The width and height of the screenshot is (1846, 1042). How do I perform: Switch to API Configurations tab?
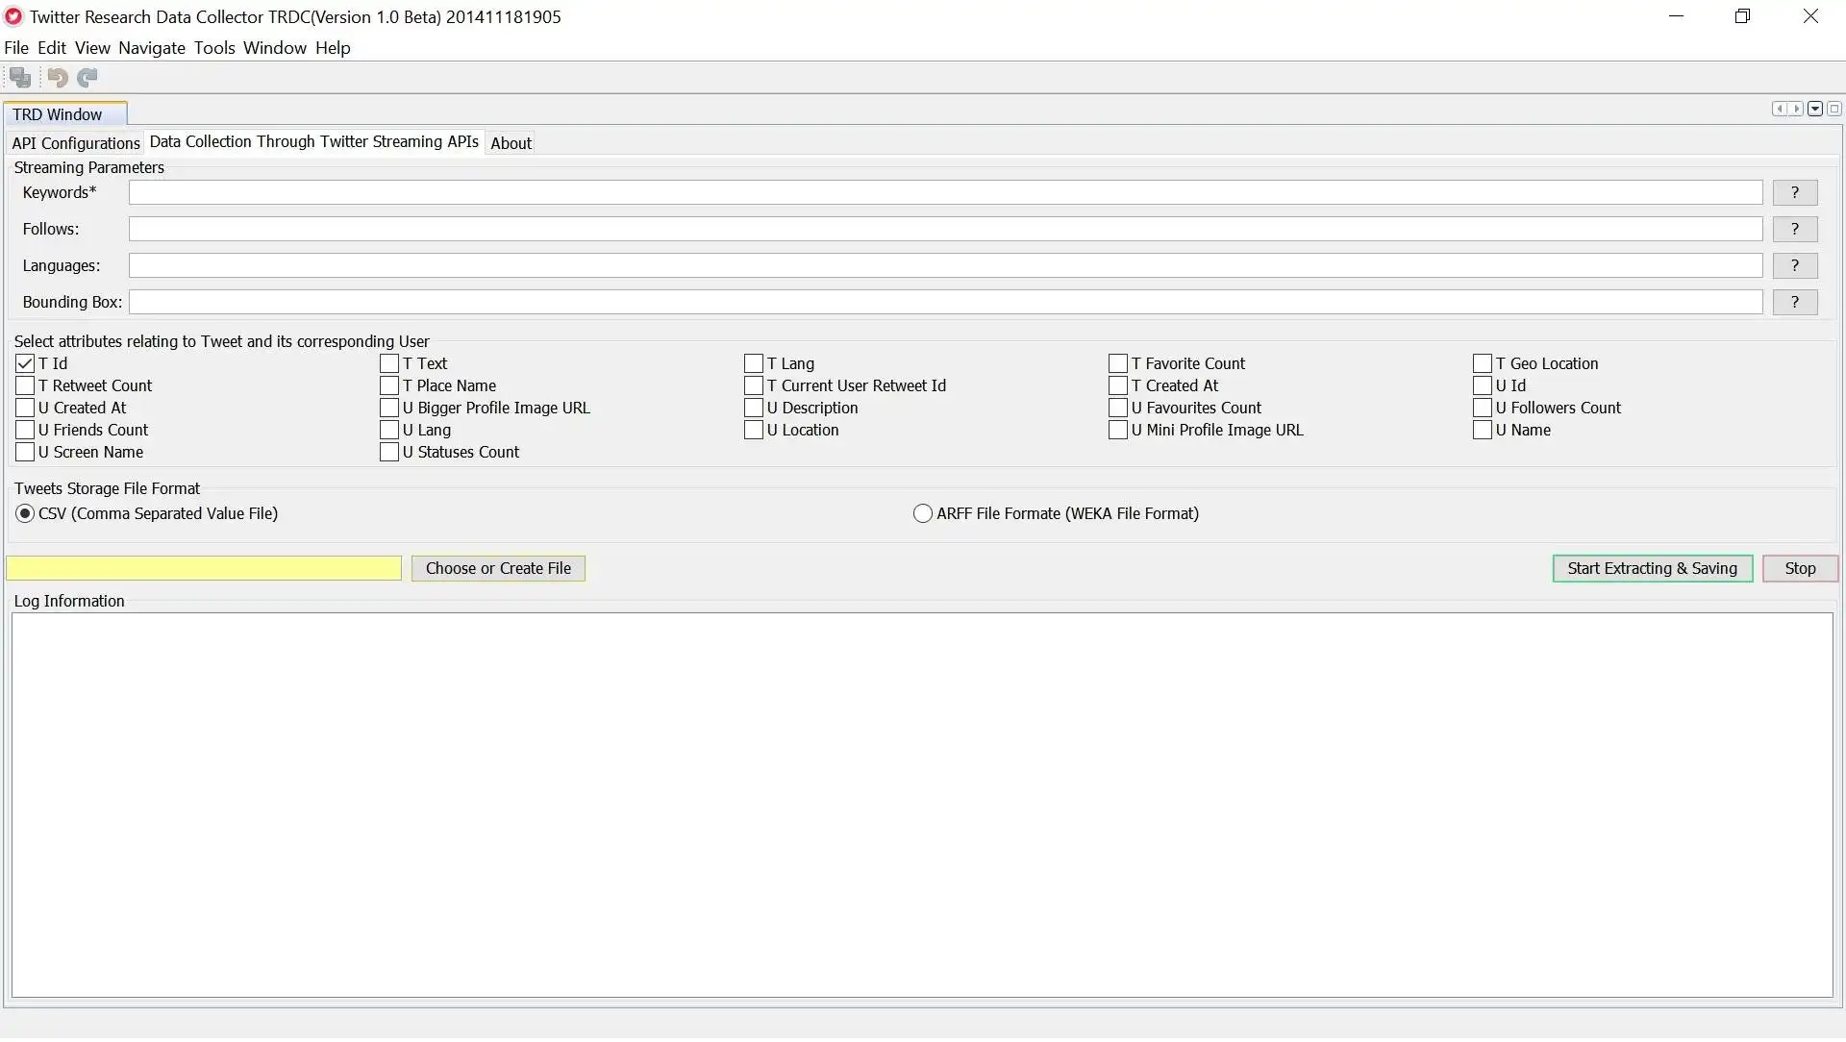click(x=76, y=142)
